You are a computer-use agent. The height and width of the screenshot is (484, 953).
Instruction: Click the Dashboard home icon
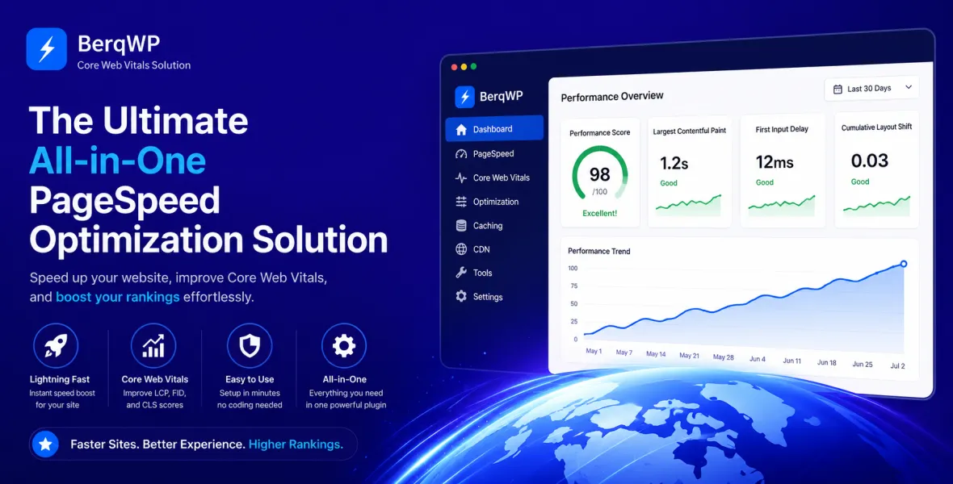click(x=461, y=129)
